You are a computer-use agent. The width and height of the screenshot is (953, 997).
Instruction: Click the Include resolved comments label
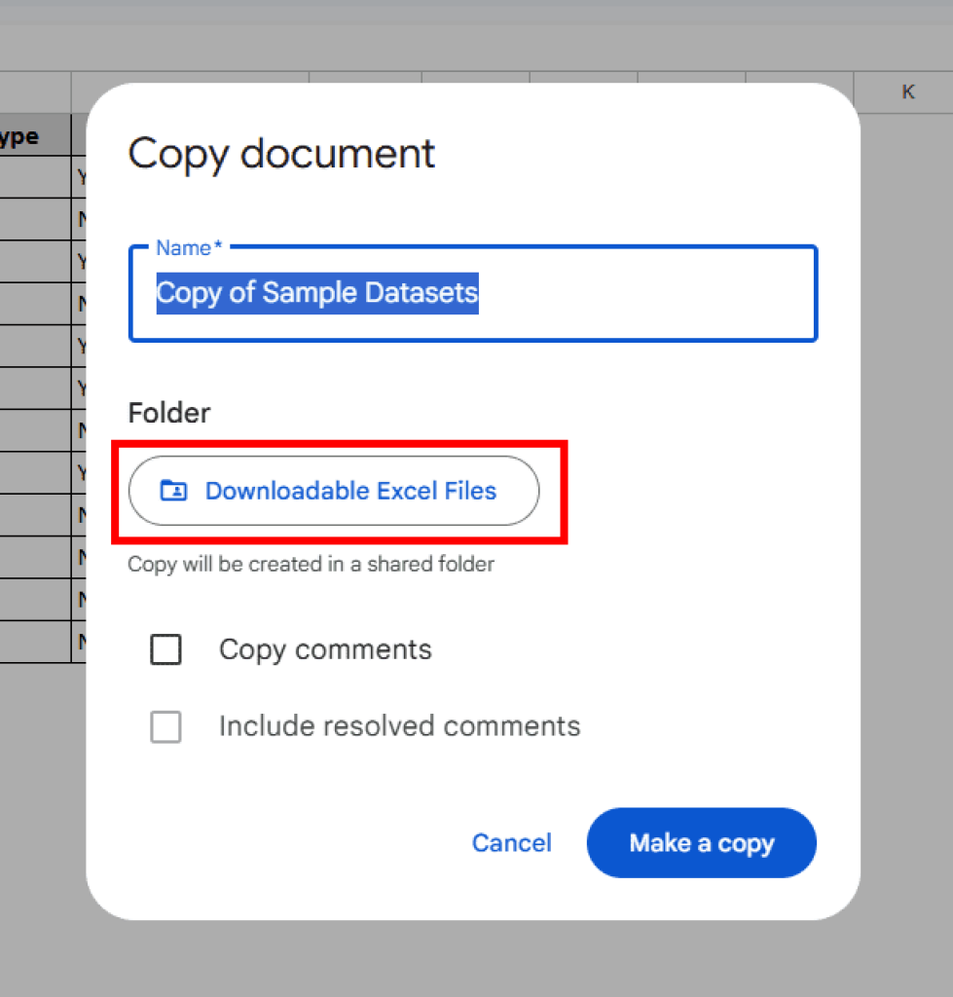tap(398, 726)
